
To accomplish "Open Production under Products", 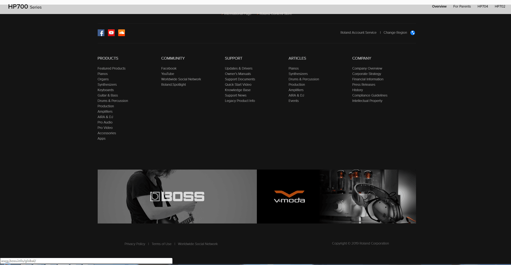I will click(x=106, y=106).
